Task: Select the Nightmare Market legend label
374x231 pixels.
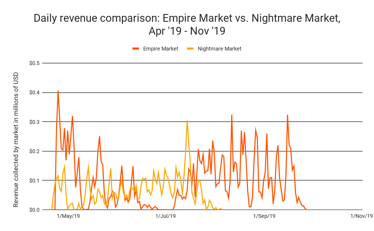Action: tap(219, 49)
